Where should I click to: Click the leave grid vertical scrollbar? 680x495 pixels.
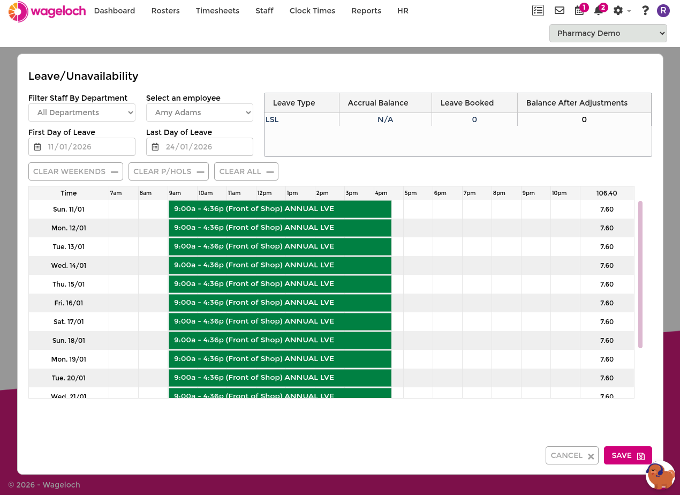click(x=640, y=274)
